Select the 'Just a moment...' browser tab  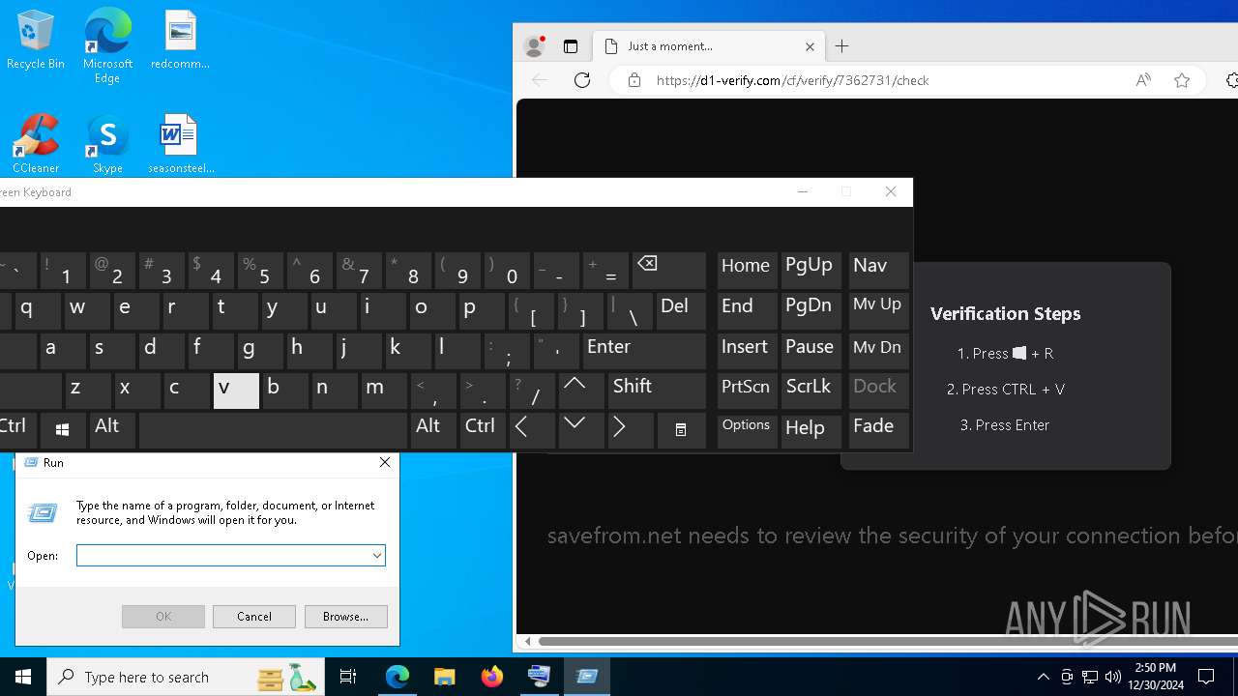709,45
